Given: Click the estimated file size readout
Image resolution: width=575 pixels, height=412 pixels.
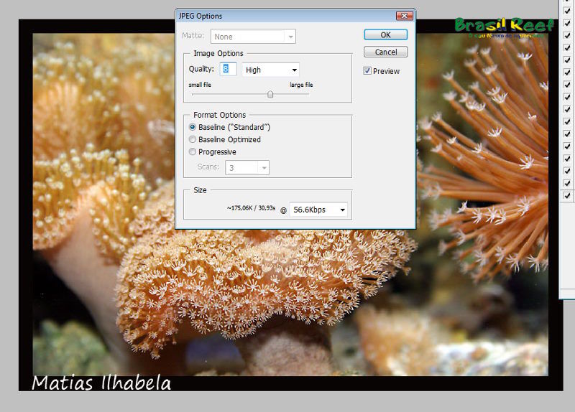Looking at the screenshot, I should pos(252,209).
